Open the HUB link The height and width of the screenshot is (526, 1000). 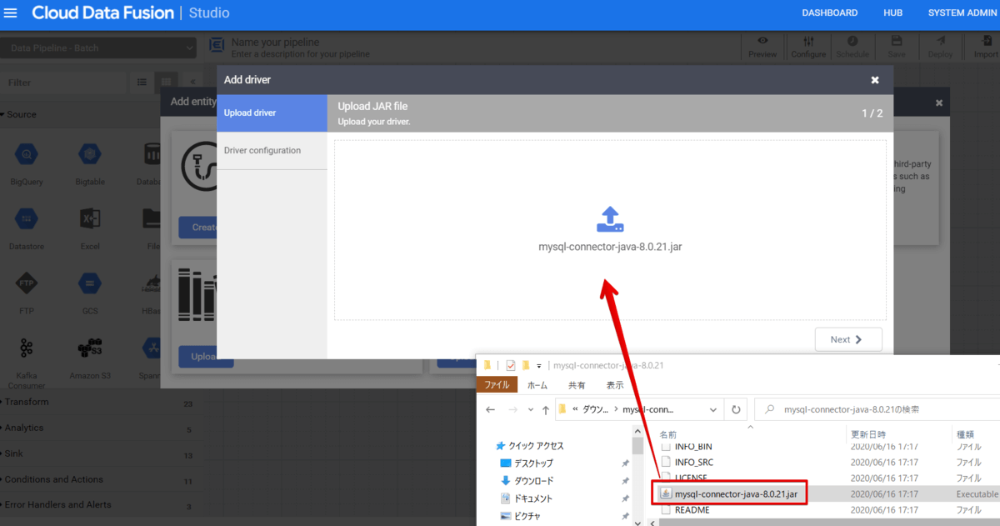tap(892, 13)
